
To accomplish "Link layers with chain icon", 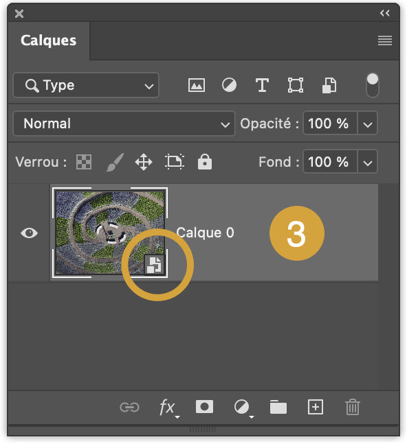I will (130, 408).
